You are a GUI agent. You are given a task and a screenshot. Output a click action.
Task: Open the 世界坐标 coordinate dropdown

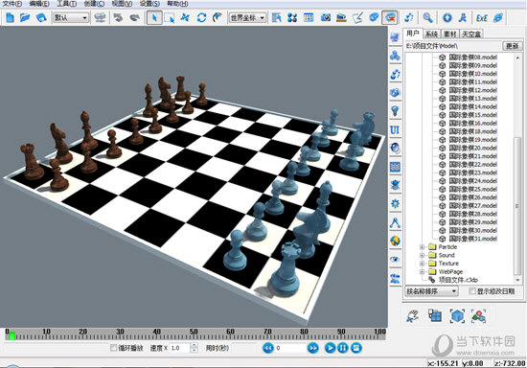pyautogui.click(x=247, y=17)
